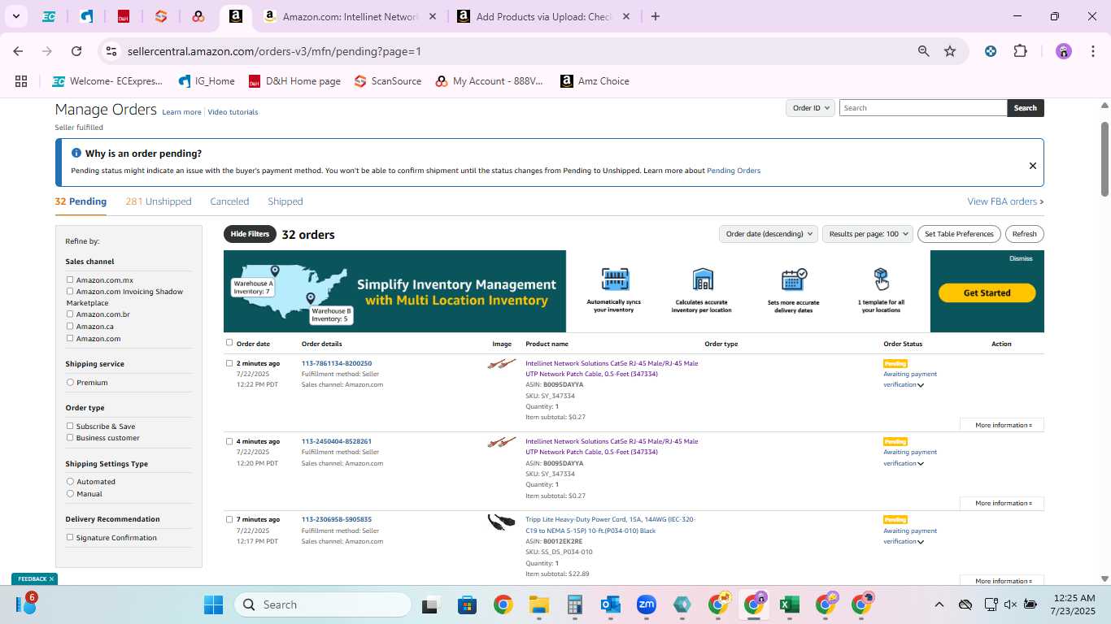Switch to the Canceled orders tab

tap(229, 201)
